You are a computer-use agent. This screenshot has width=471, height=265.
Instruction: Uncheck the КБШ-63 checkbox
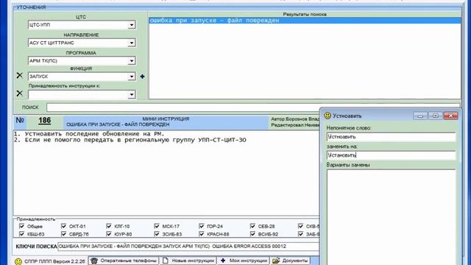[x=21, y=234]
